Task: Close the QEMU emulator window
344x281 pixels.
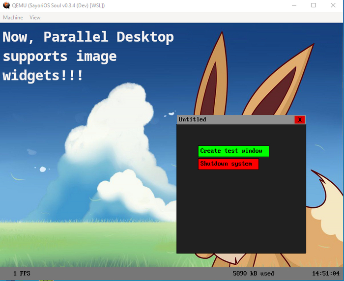Action: point(333,5)
